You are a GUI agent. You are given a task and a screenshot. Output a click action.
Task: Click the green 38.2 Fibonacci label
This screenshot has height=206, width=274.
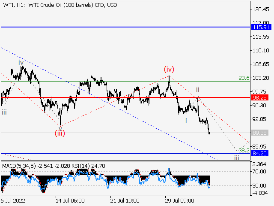[x=244, y=150]
